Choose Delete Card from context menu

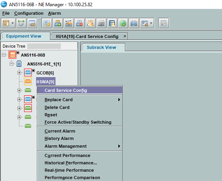pyautogui.click(x=80, y=107)
